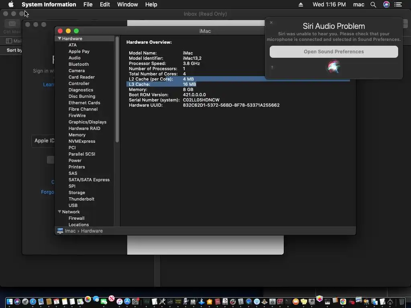Click the serial number C02LL05HDNCW

click(x=201, y=100)
